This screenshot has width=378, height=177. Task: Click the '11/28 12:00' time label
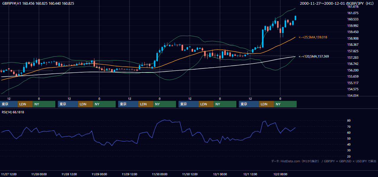pyautogui.click(x=69, y=174)
